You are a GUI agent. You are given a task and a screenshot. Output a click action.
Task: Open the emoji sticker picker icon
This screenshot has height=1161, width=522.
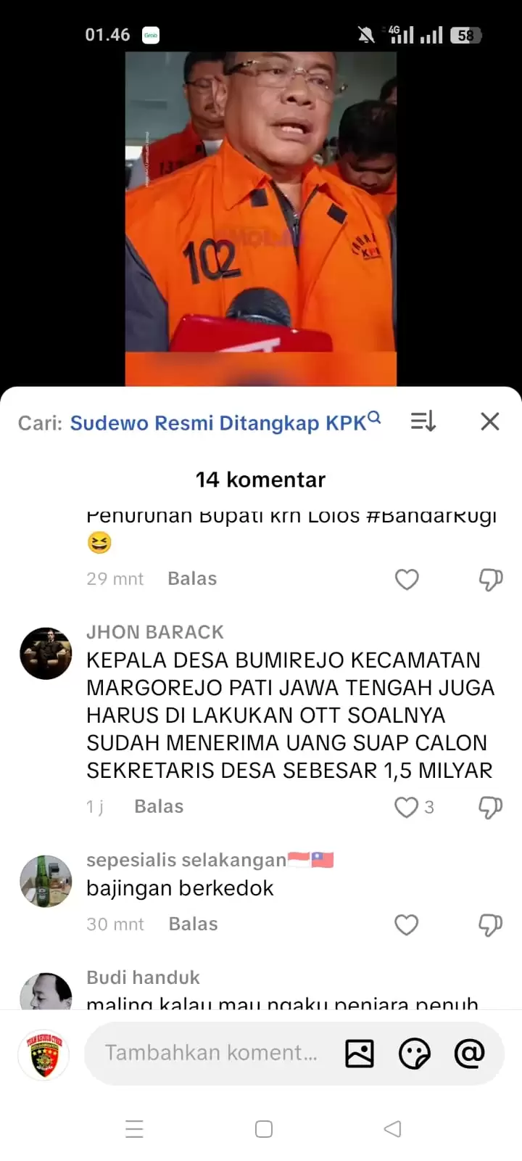(x=415, y=1053)
